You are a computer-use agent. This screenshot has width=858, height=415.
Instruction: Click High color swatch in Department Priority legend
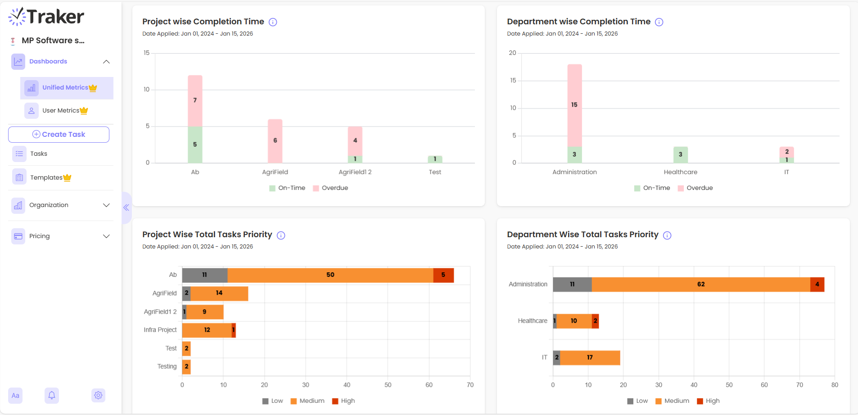click(700, 401)
